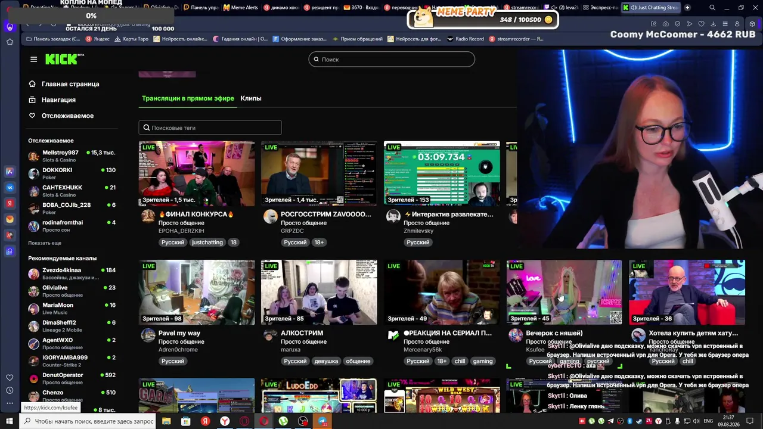Click общение tag under АЛКОСТРИМ
The width and height of the screenshot is (763, 429).
(x=358, y=361)
